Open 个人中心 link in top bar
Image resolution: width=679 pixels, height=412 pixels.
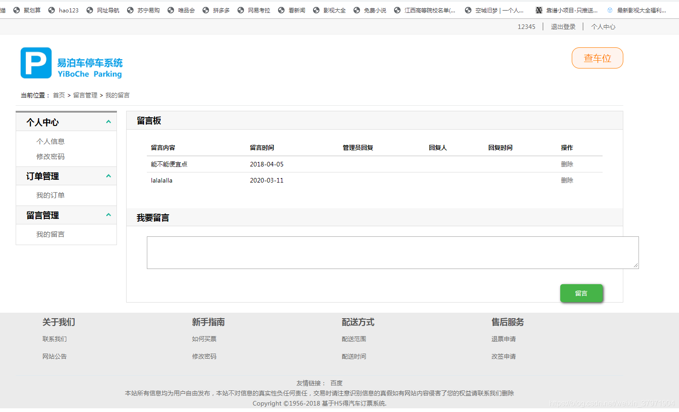[x=604, y=27]
